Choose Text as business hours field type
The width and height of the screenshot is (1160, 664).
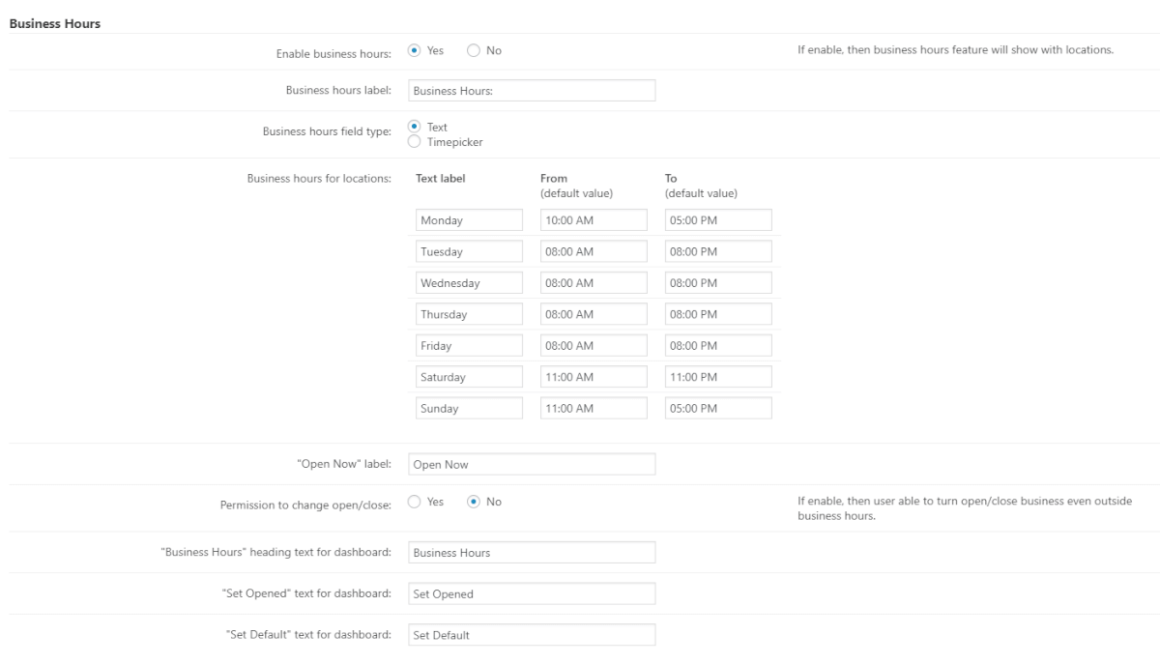(x=415, y=127)
